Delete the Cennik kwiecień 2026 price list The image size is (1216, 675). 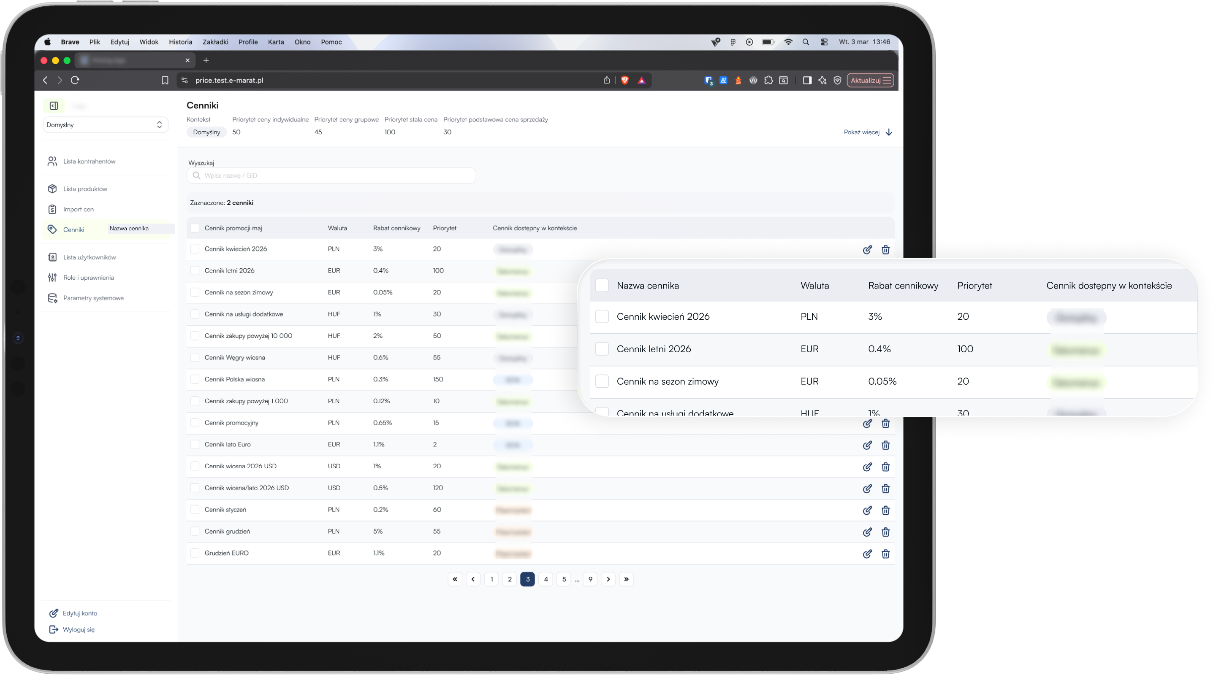pos(885,250)
